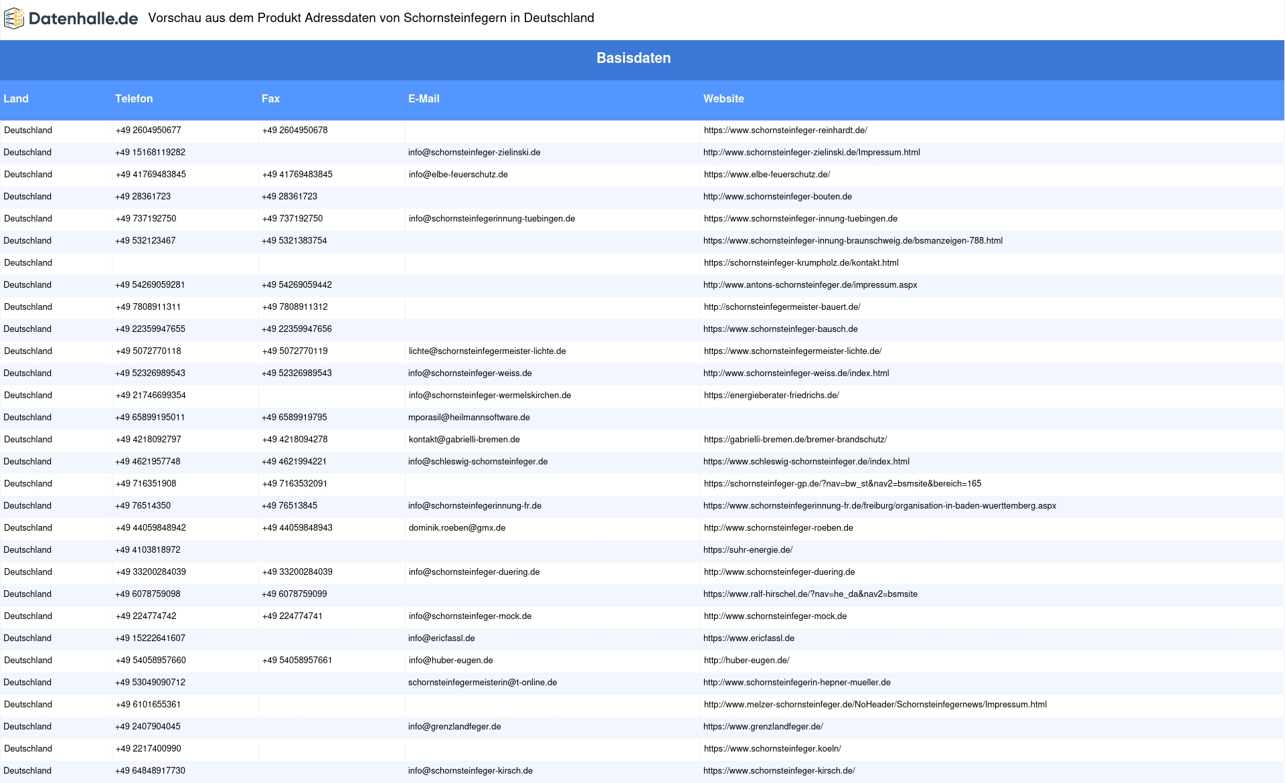Click the Land column header

(x=16, y=98)
